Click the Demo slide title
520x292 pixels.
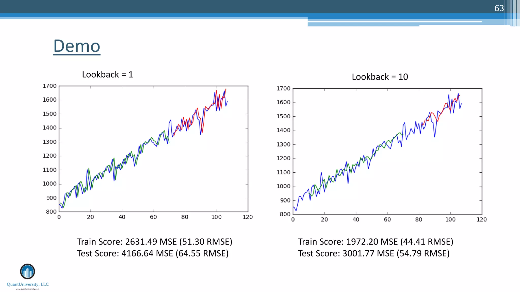coord(77,46)
